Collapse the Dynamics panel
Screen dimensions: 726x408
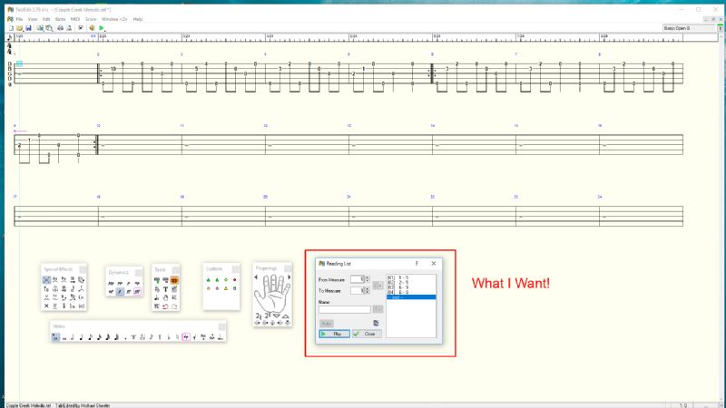pyautogui.click(x=138, y=273)
